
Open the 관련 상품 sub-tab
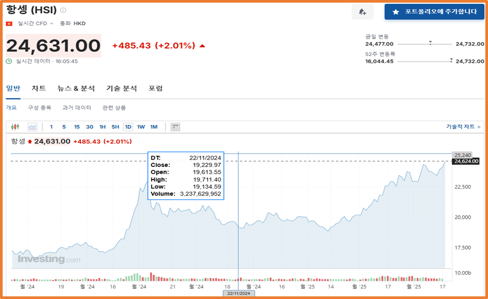[114, 108]
